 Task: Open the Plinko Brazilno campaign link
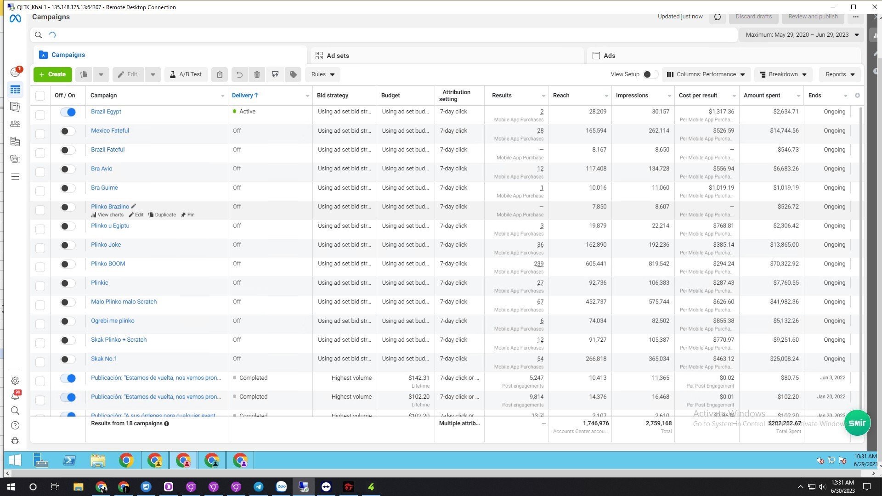(x=110, y=207)
